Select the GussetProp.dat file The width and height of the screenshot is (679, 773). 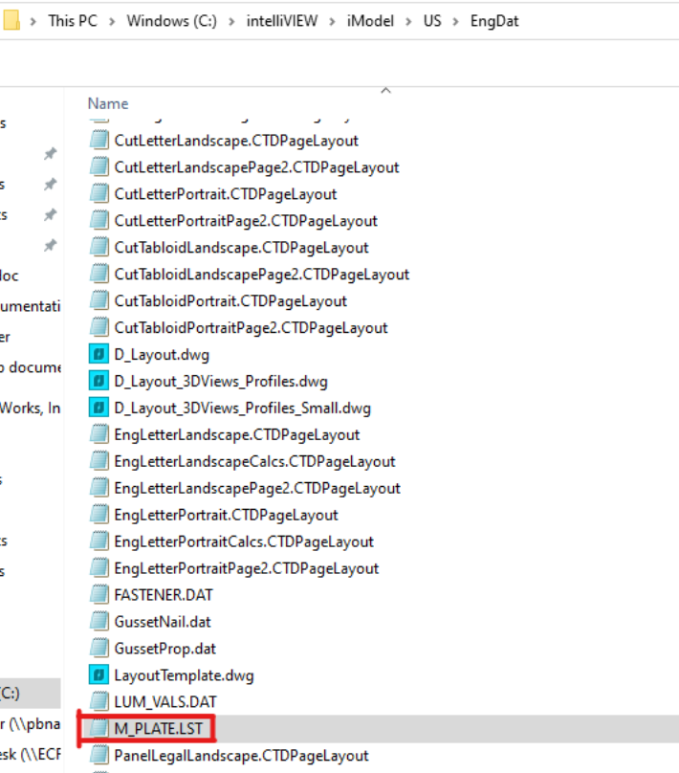coord(164,649)
